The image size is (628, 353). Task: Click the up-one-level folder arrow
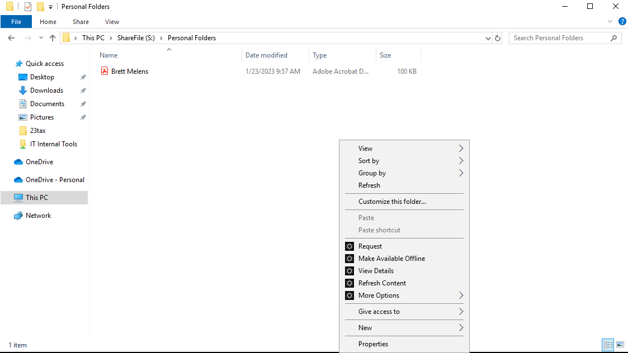[x=53, y=37]
